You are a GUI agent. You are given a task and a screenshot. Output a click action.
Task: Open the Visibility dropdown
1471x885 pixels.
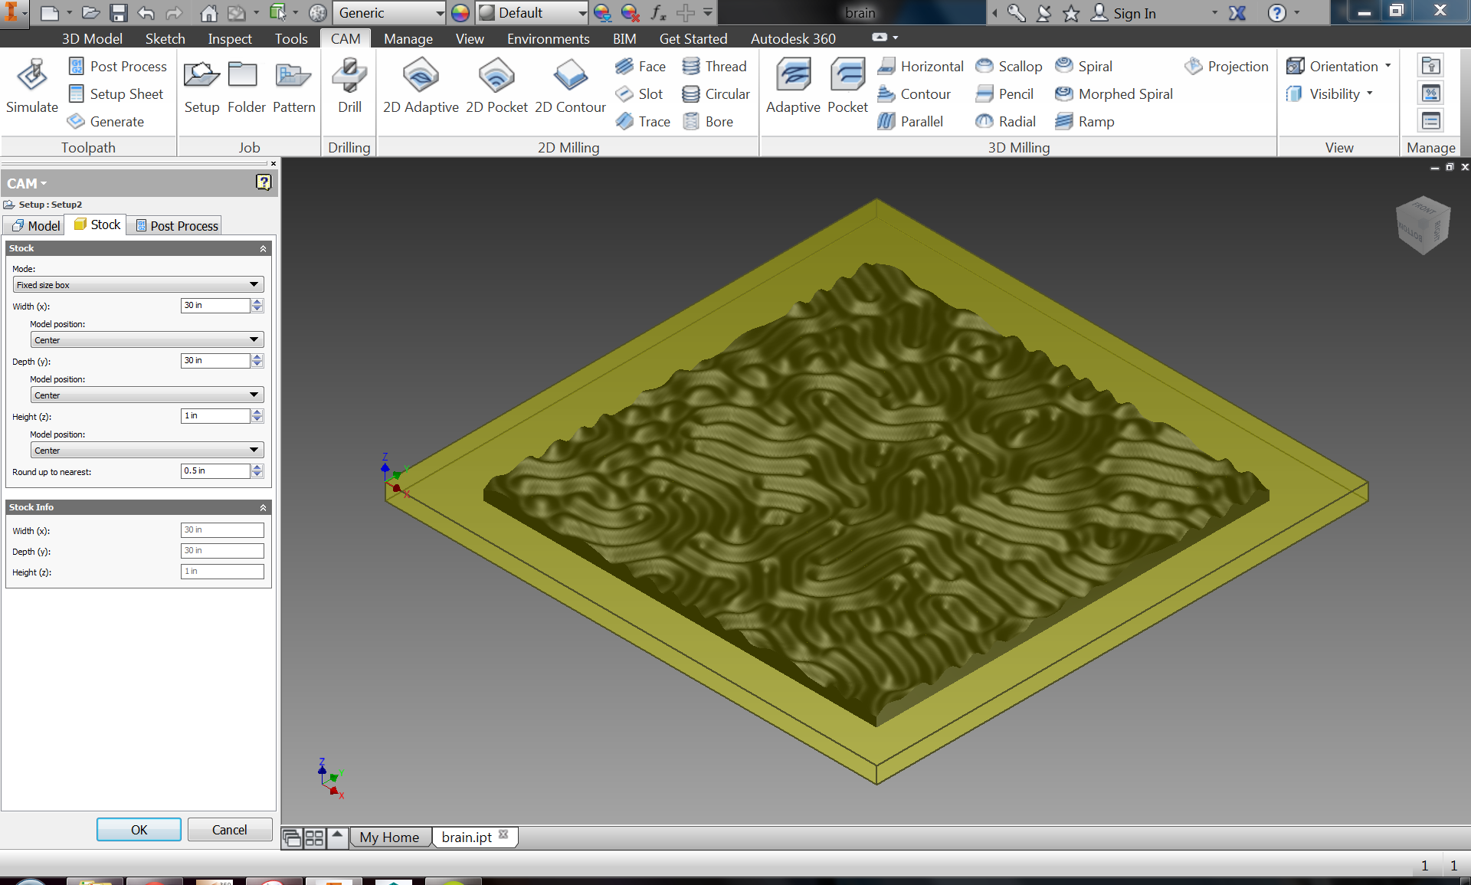pyautogui.click(x=1329, y=94)
